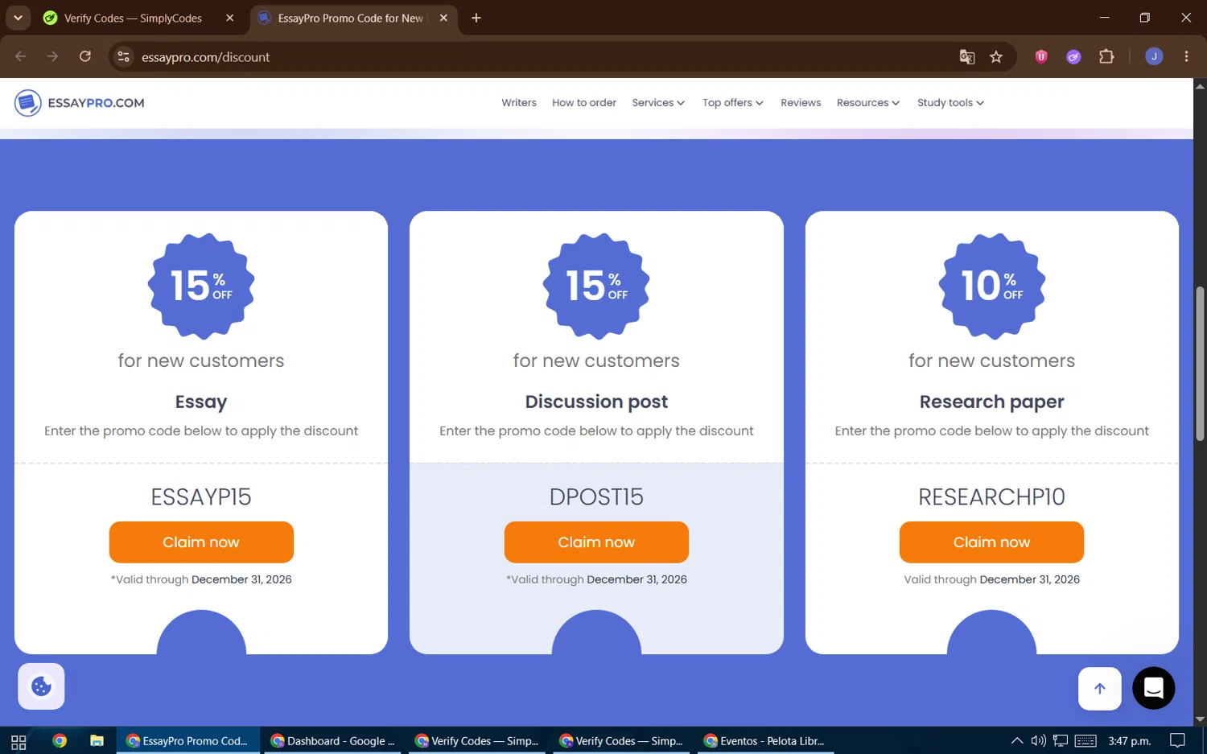The image size is (1207, 754).
Task: Open Dashboard - Google taskbar window
Action: [x=333, y=741]
